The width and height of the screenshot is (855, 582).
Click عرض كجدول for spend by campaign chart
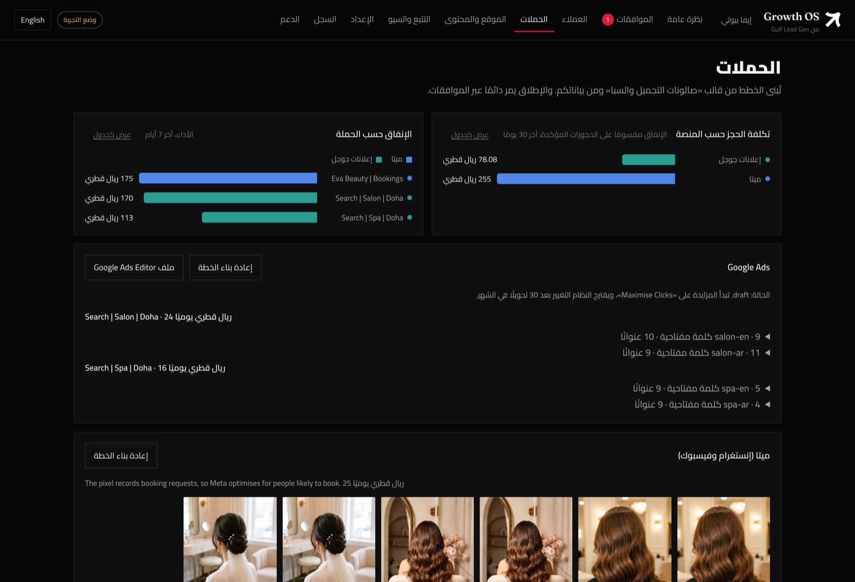(x=112, y=135)
